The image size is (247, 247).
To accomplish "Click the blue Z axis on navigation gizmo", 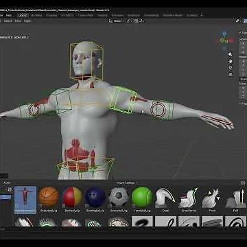I will pyautogui.click(x=224, y=34).
